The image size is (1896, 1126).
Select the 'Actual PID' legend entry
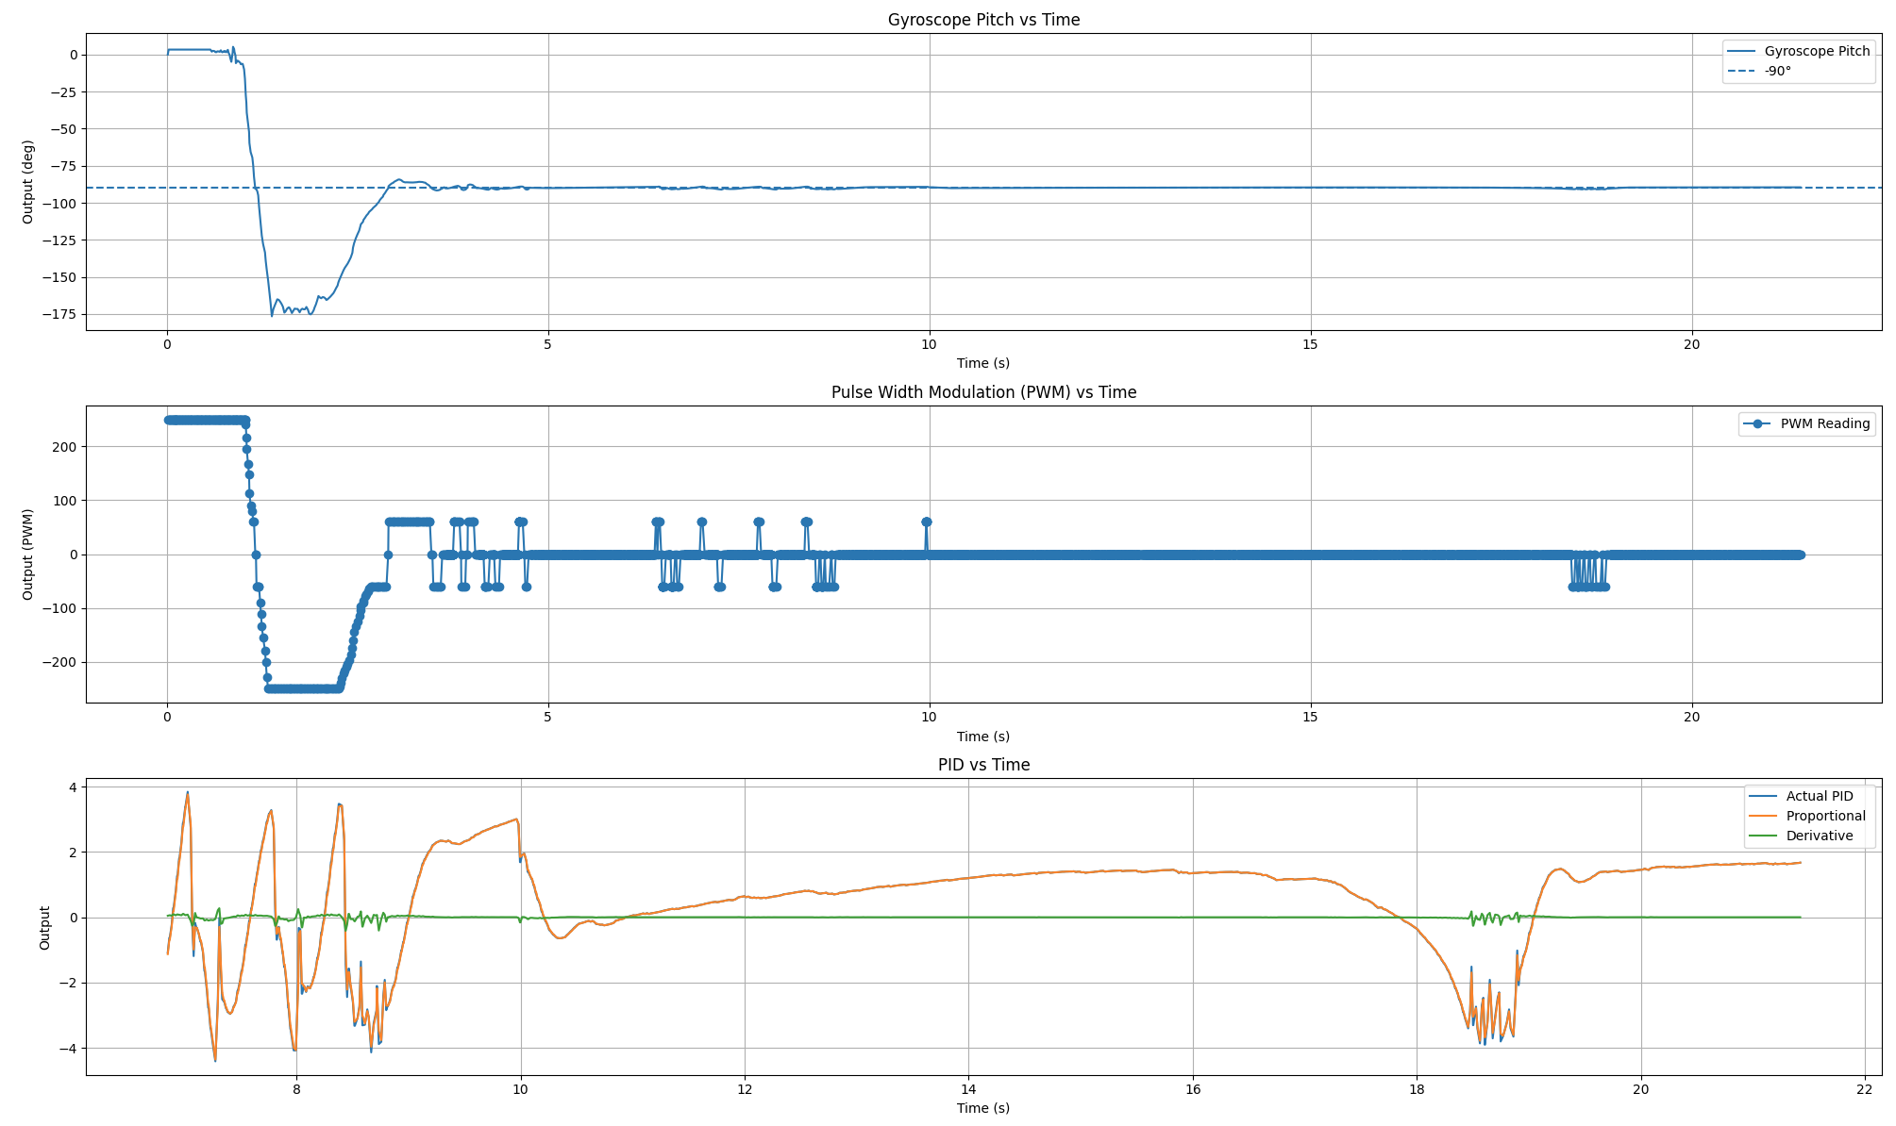1800,796
